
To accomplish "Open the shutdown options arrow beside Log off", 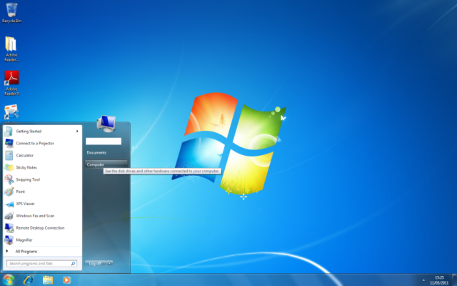I will [x=109, y=264].
